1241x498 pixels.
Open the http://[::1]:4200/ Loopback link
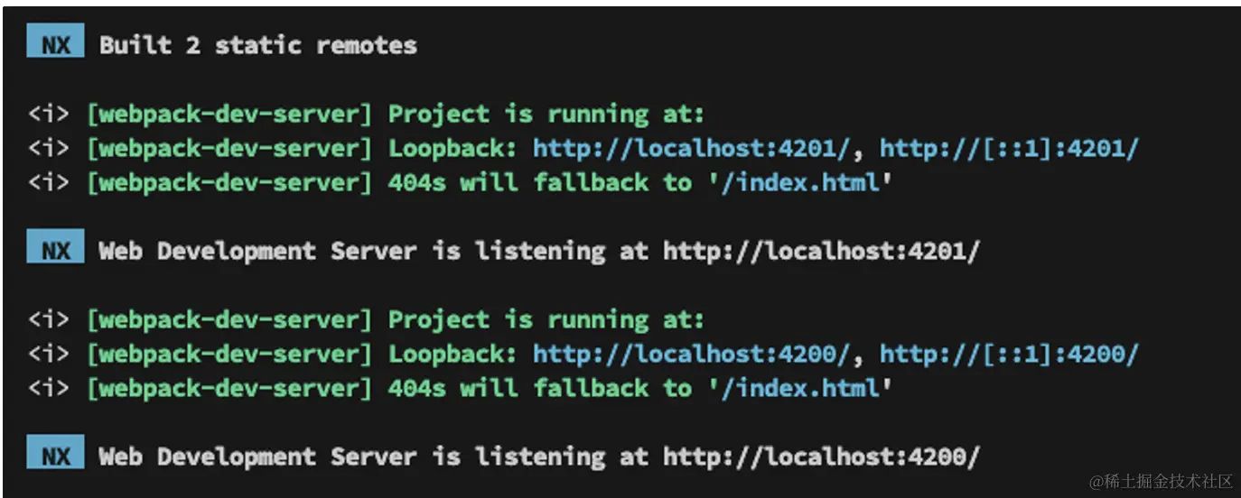coord(1010,354)
